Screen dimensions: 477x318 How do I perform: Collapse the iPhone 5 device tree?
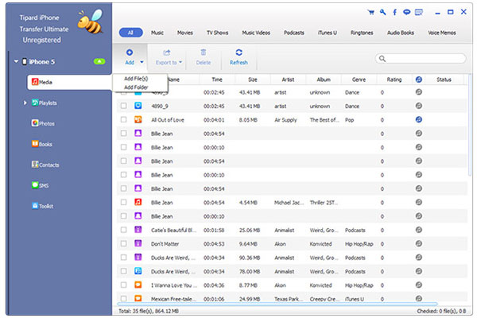(16, 61)
